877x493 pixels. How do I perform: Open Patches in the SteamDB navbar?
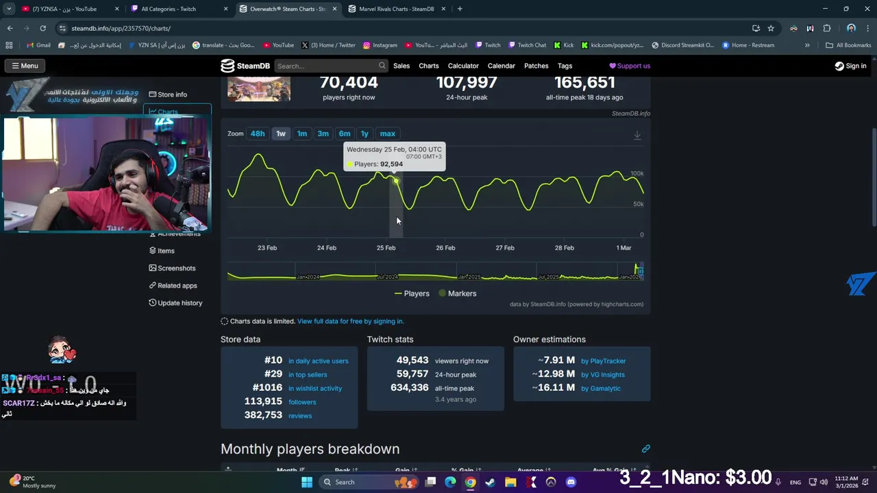(536, 66)
